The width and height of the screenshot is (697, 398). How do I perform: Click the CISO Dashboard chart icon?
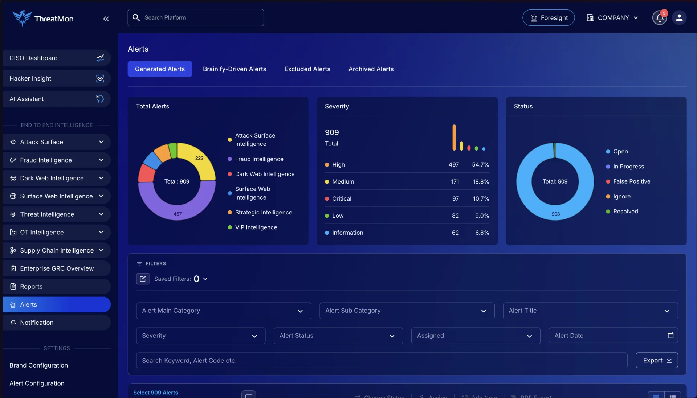pyautogui.click(x=100, y=58)
